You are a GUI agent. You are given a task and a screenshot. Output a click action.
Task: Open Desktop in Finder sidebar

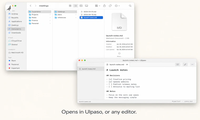coord(16,25)
